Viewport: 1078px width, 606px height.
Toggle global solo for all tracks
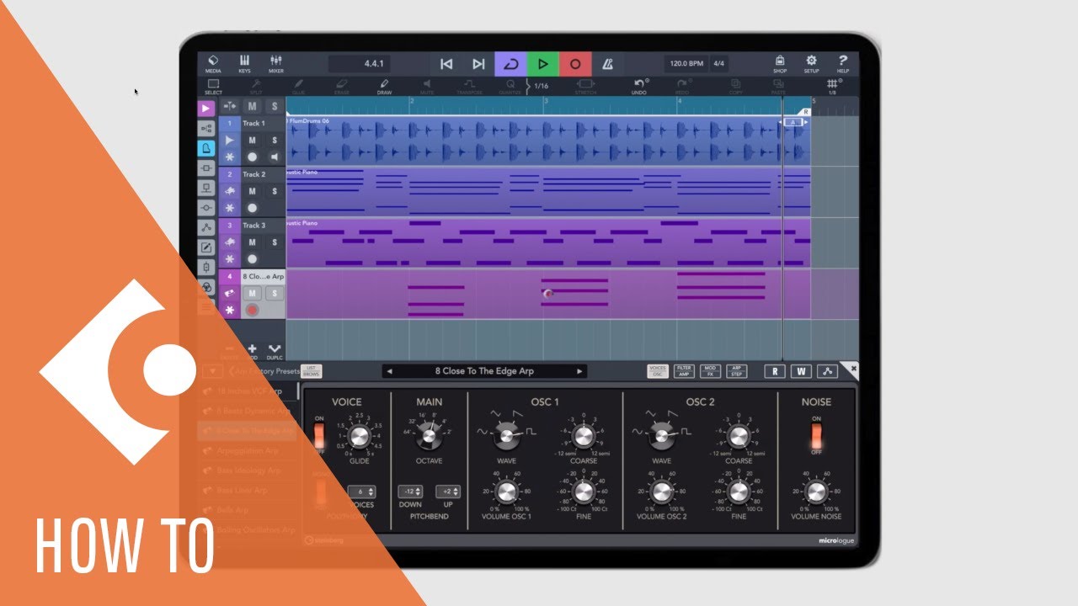(274, 107)
